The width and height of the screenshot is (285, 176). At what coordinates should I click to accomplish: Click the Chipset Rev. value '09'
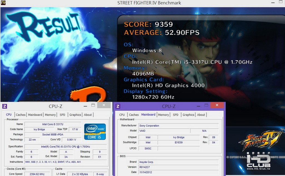(x=213, y=138)
